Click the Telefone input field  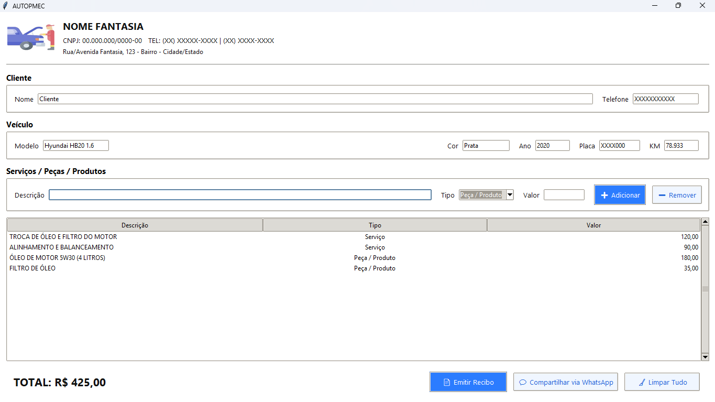click(x=665, y=99)
